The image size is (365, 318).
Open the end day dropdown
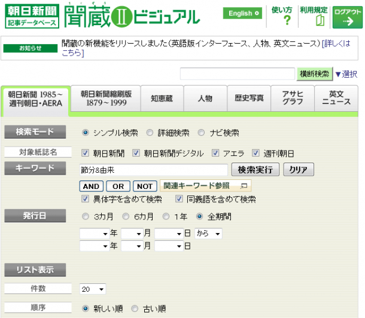pyautogui.click(x=169, y=246)
